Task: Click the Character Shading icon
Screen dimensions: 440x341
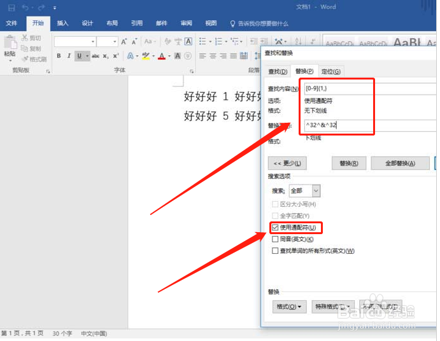Action: point(178,56)
